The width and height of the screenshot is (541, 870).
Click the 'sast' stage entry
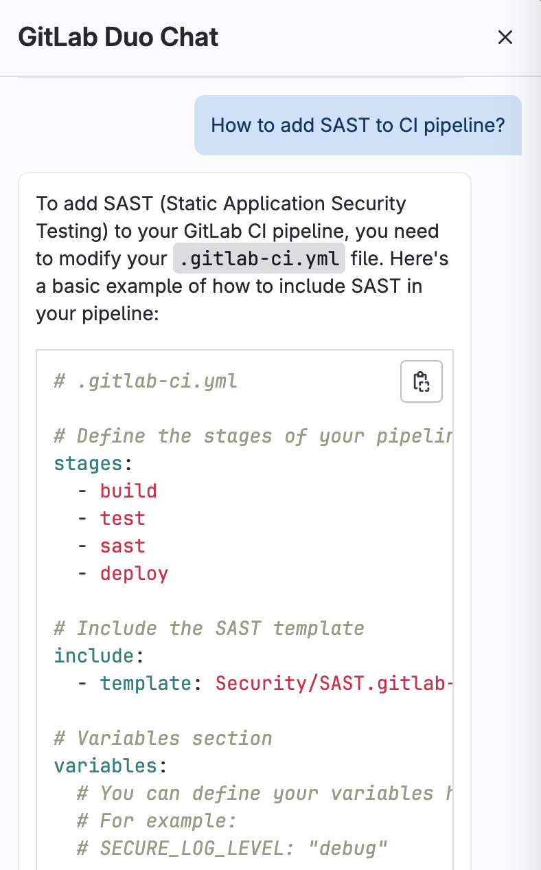(123, 546)
